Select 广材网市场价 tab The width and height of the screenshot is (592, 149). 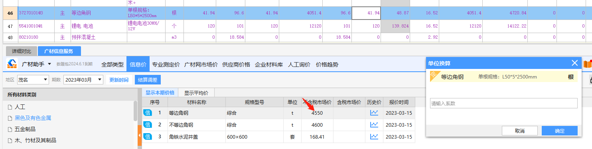coord(201,64)
